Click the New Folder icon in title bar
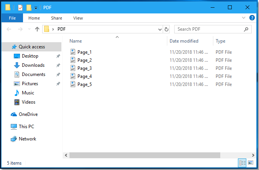259x170 pixels. (29, 8)
